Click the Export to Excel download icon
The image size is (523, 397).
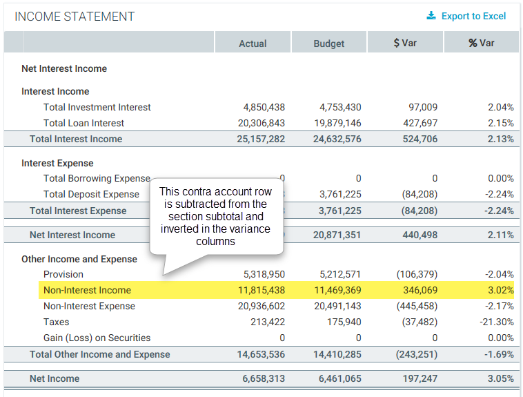pyautogui.click(x=431, y=16)
